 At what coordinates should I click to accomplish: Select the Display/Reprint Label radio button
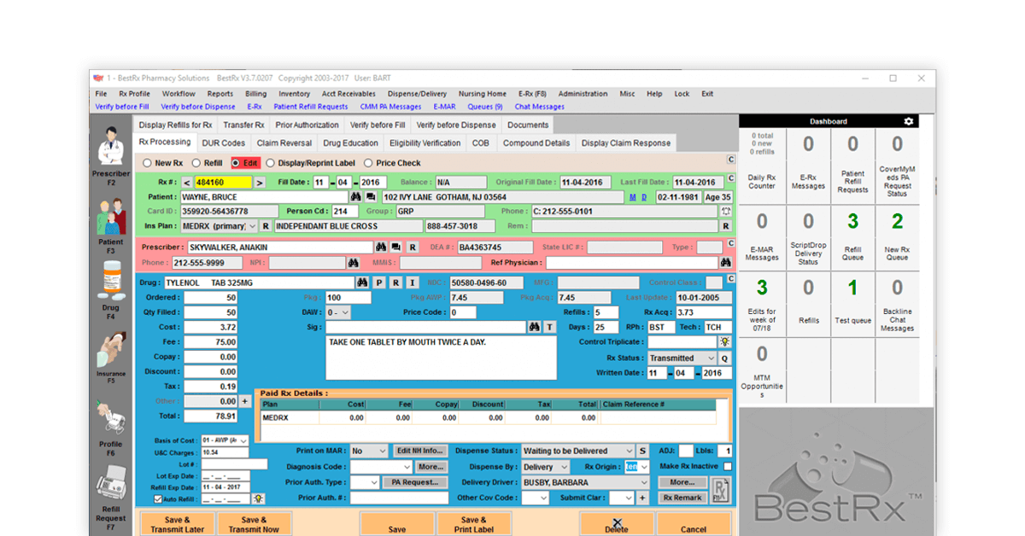(x=271, y=163)
